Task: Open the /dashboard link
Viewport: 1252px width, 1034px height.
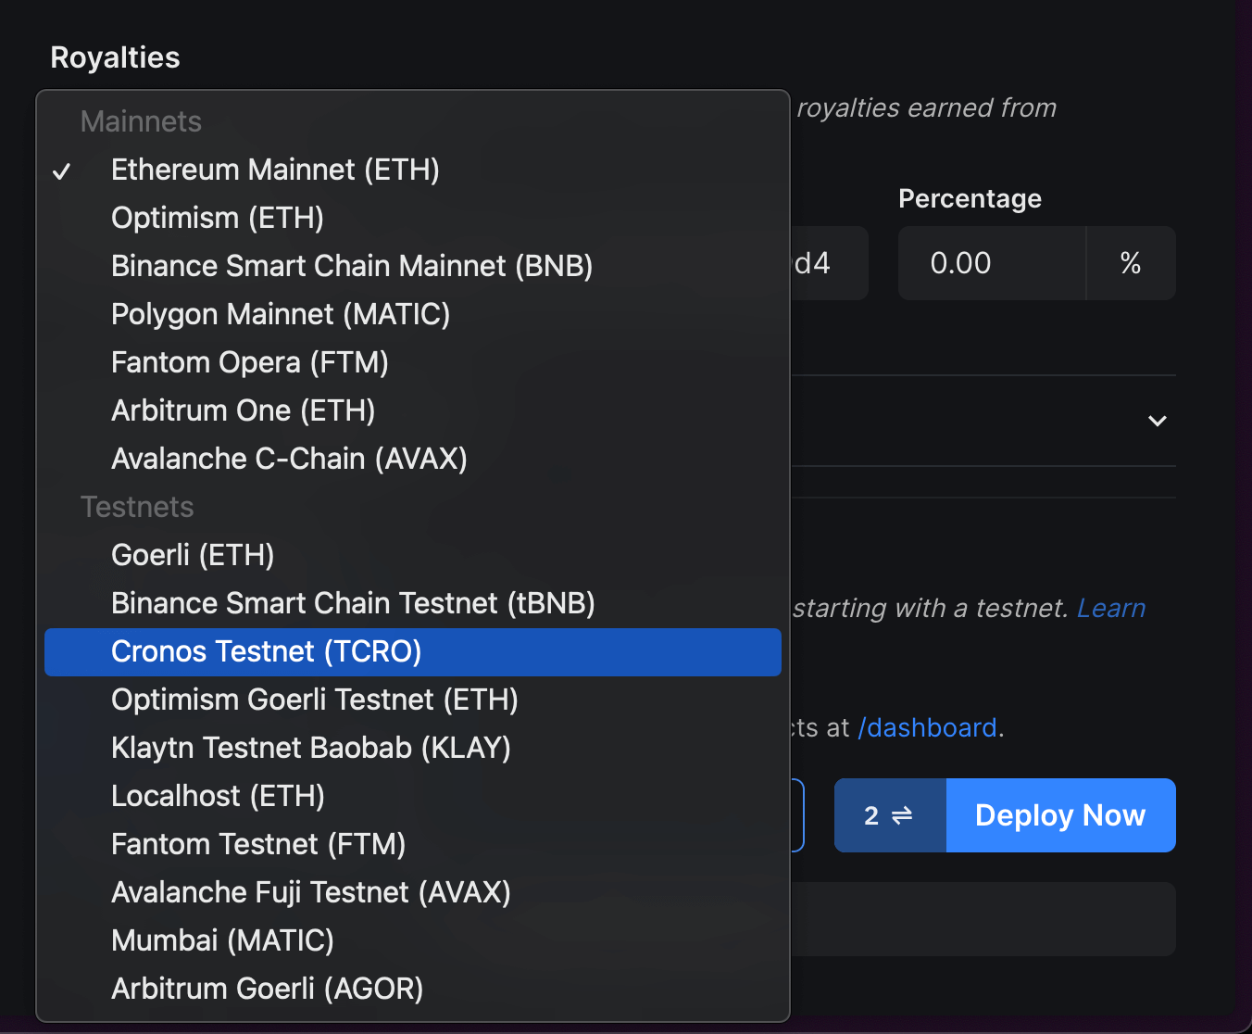Action: coord(927,728)
